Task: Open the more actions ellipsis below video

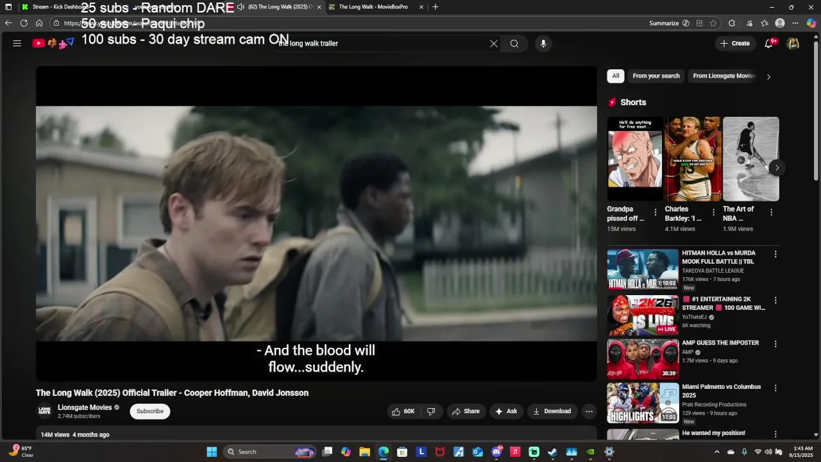Action: point(589,411)
